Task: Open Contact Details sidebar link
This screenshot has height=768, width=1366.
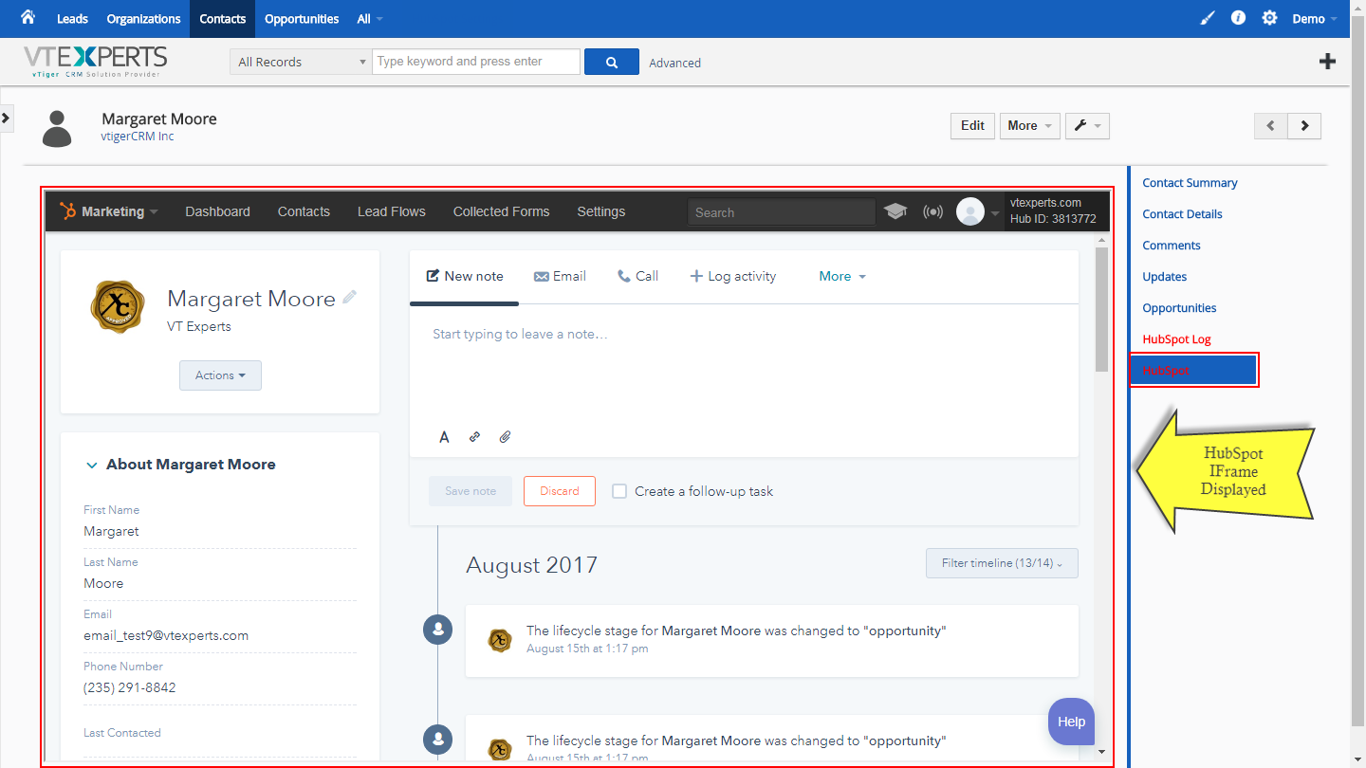Action: [x=1182, y=214]
